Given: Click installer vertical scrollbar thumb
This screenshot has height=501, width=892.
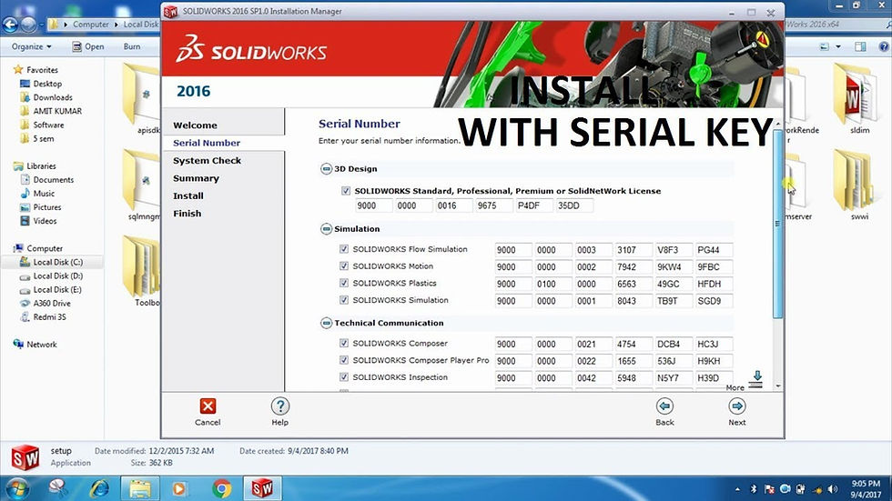Looking at the screenshot, I should [x=777, y=224].
